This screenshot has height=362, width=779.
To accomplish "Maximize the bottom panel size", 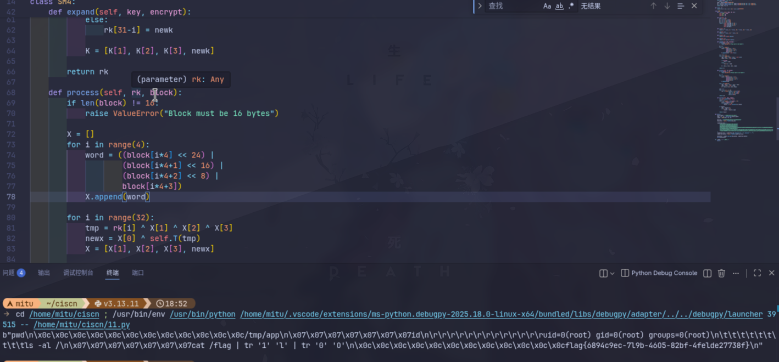I will [757, 273].
